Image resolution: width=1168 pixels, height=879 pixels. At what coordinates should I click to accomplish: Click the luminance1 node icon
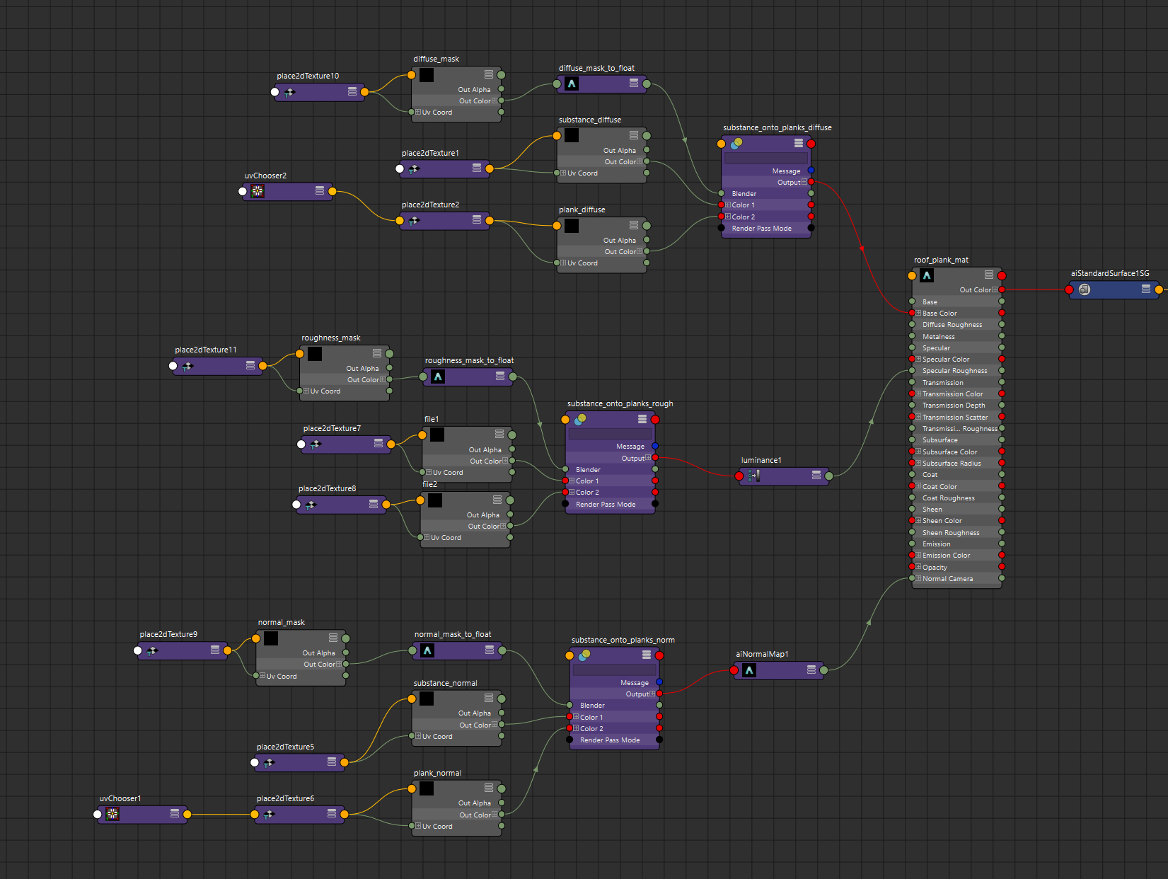coord(754,476)
